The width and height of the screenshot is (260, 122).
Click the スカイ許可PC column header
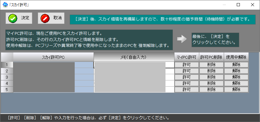coord(53,57)
